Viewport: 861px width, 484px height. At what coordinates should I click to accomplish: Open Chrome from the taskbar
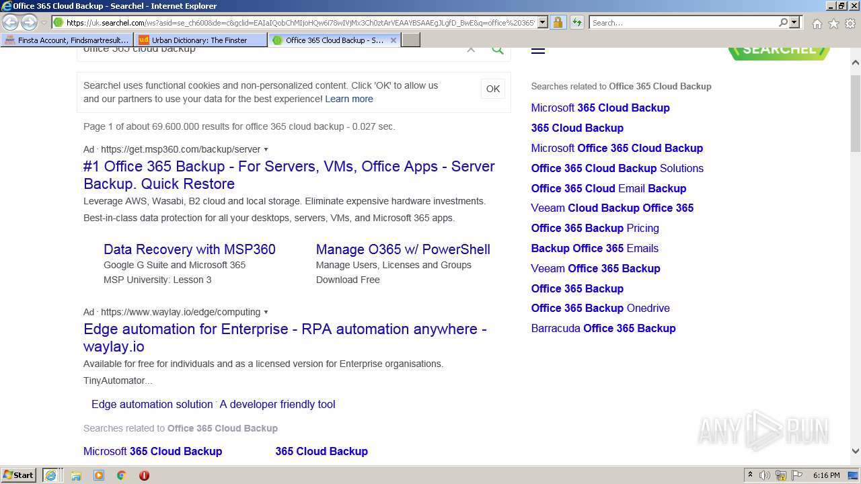pos(121,475)
